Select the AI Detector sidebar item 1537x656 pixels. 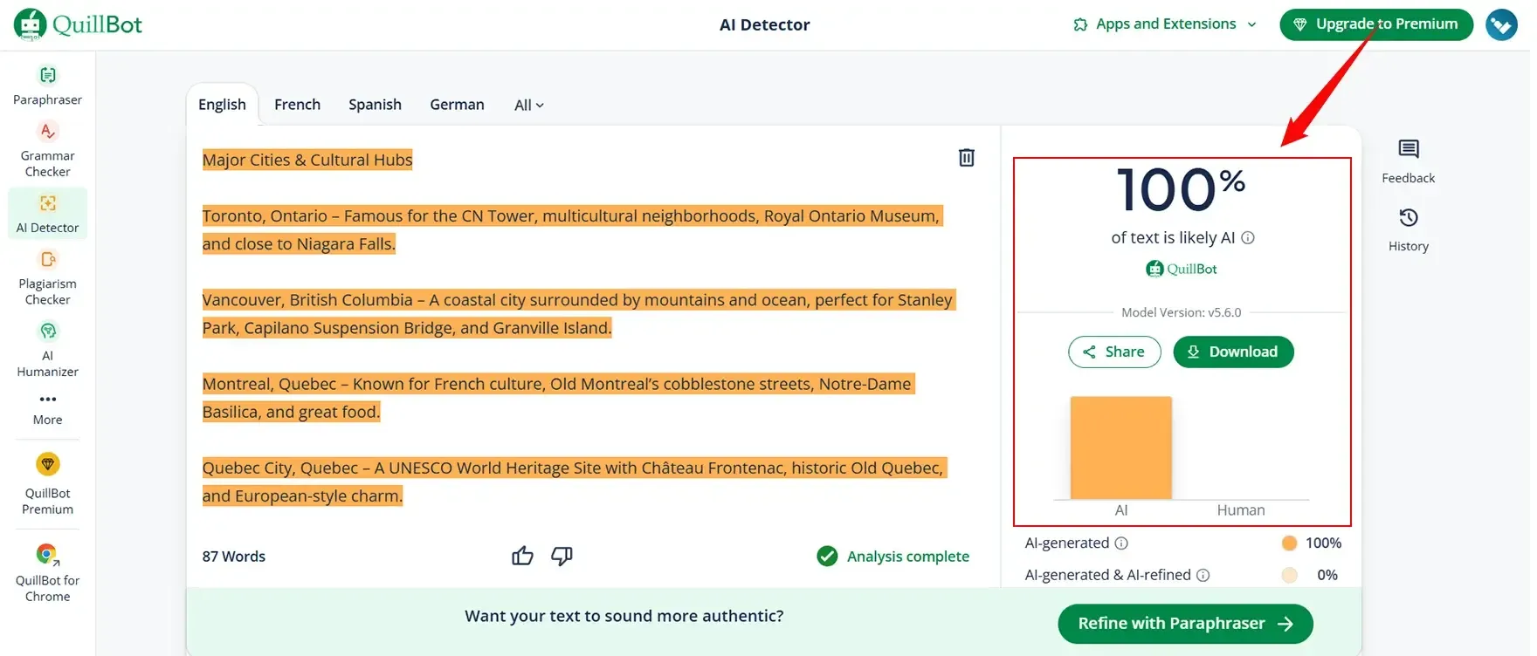click(x=47, y=214)
